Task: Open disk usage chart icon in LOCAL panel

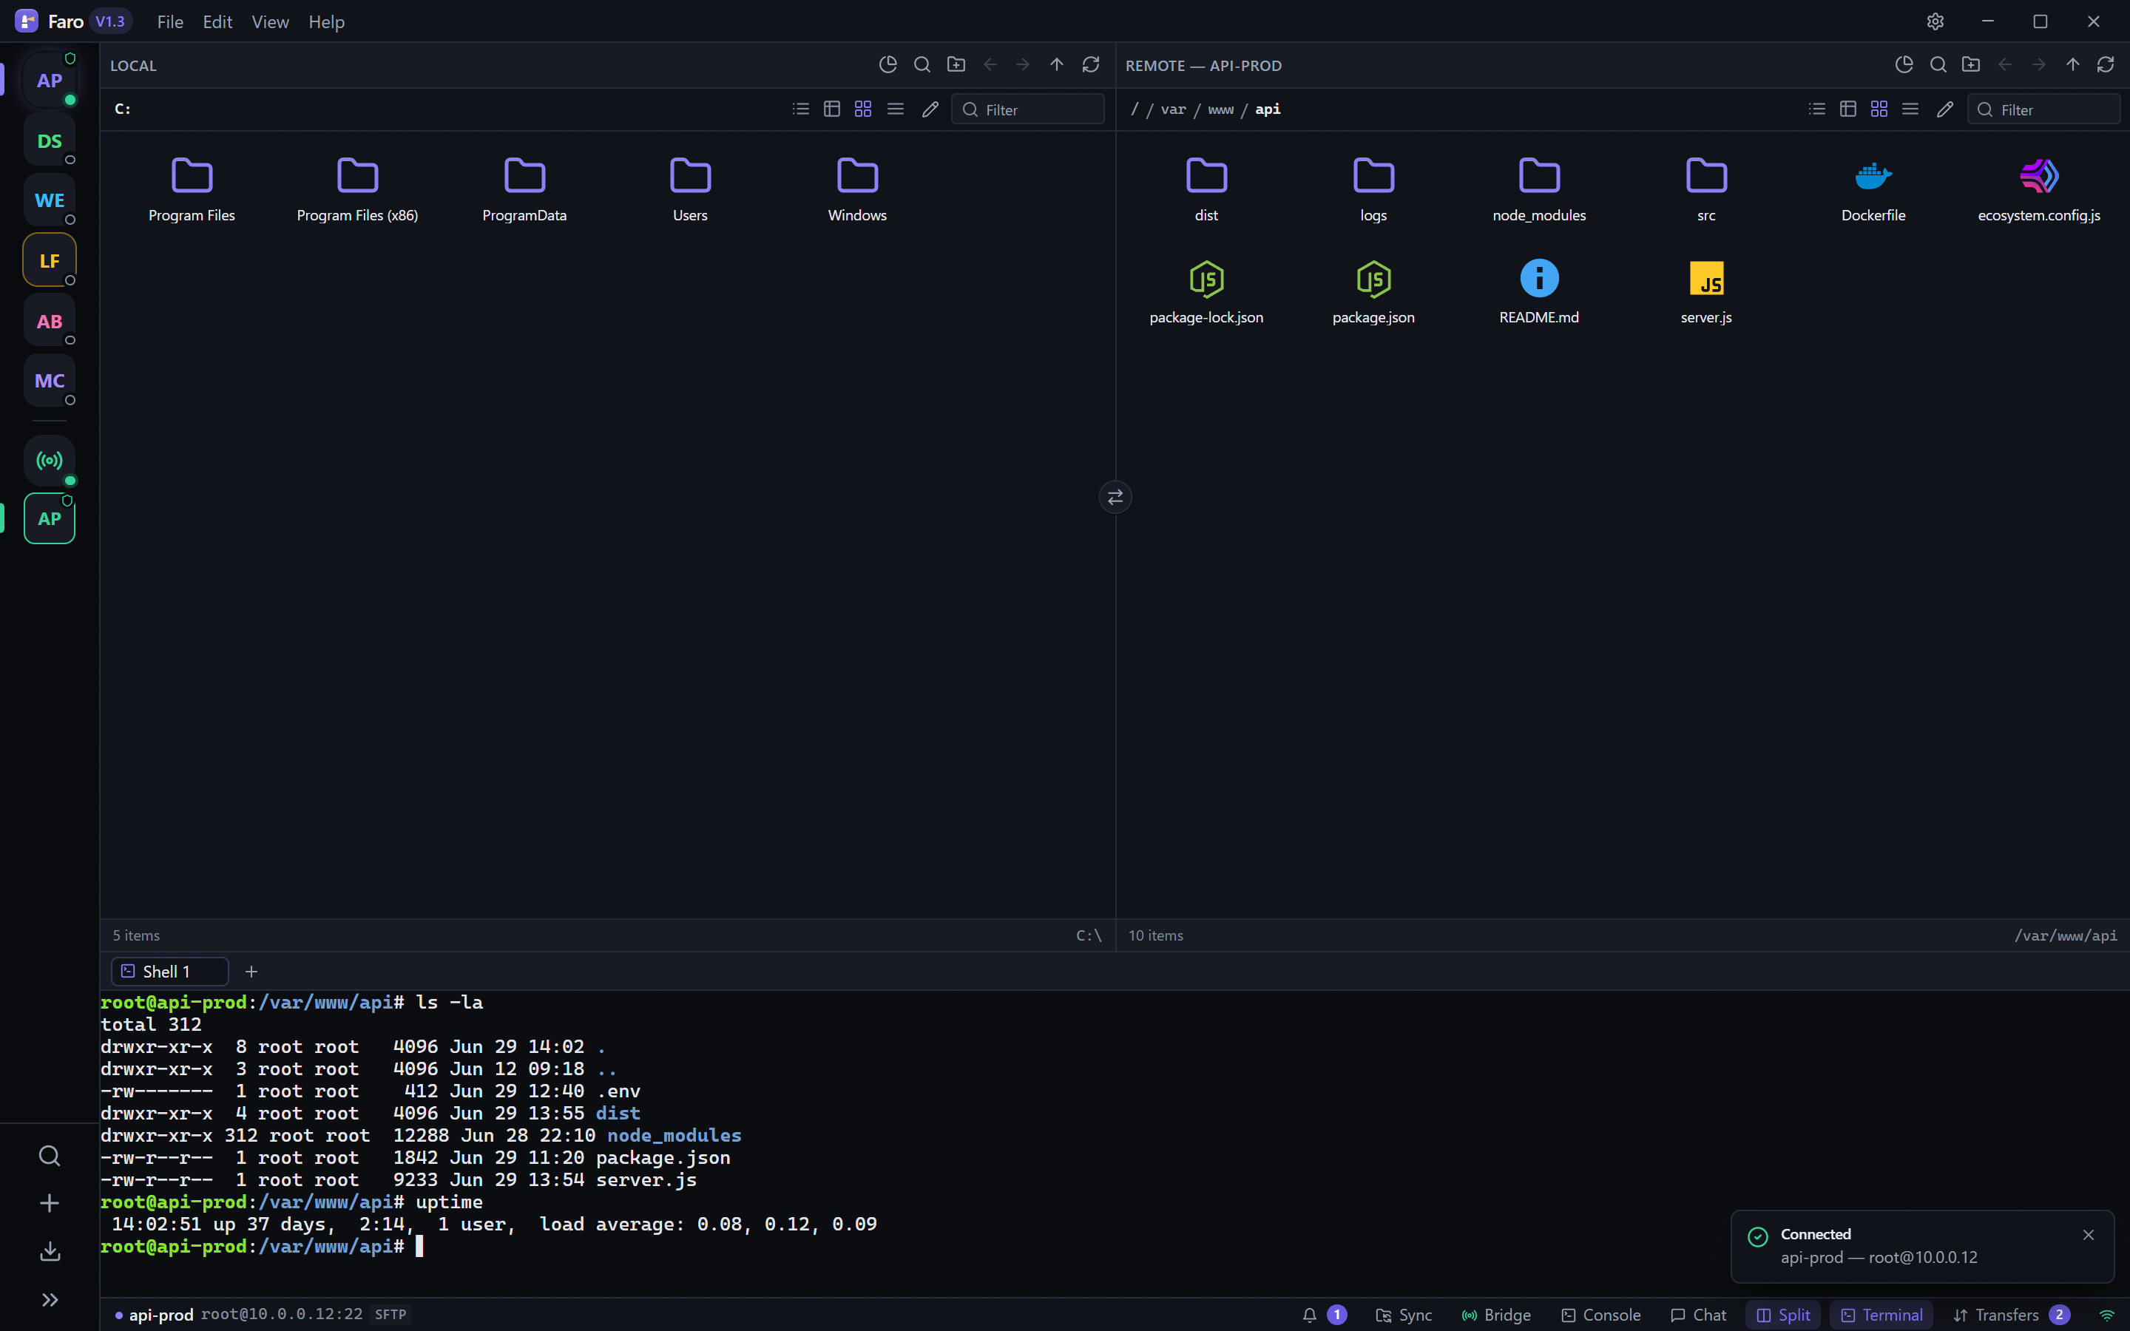Action: [888, 65]
